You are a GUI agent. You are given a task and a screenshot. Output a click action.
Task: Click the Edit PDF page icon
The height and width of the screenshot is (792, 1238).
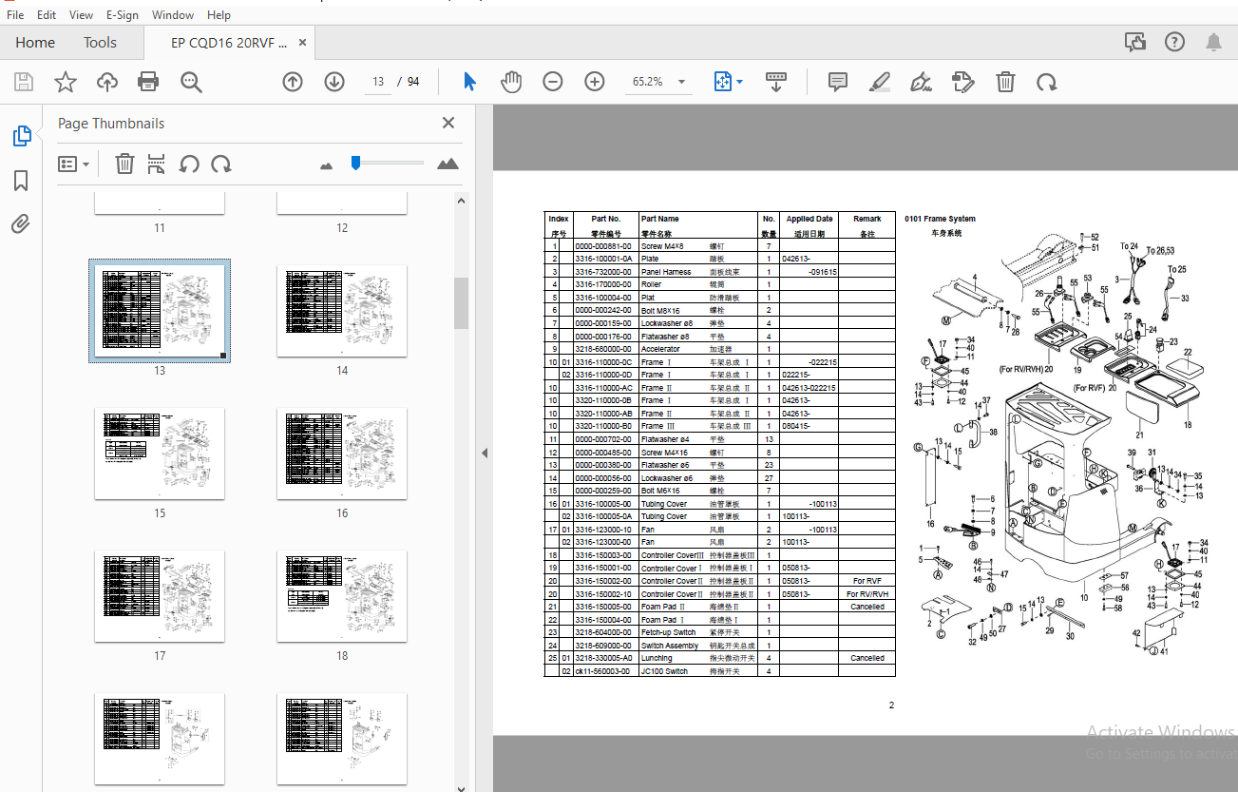click(963, 82)
